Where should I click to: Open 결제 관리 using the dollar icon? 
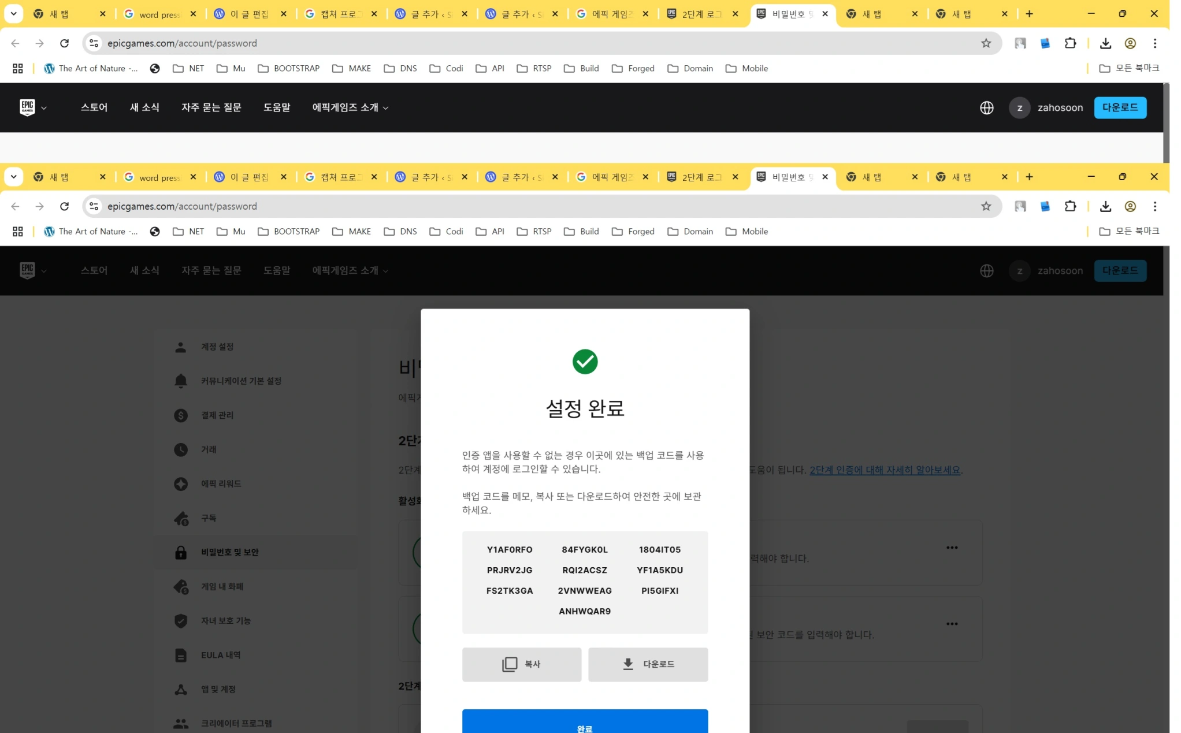(180, 415)
